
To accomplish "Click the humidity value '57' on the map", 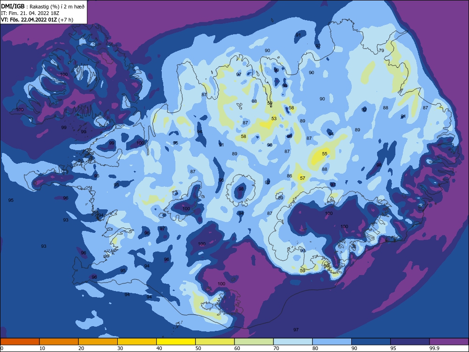I will coord(303,178).
